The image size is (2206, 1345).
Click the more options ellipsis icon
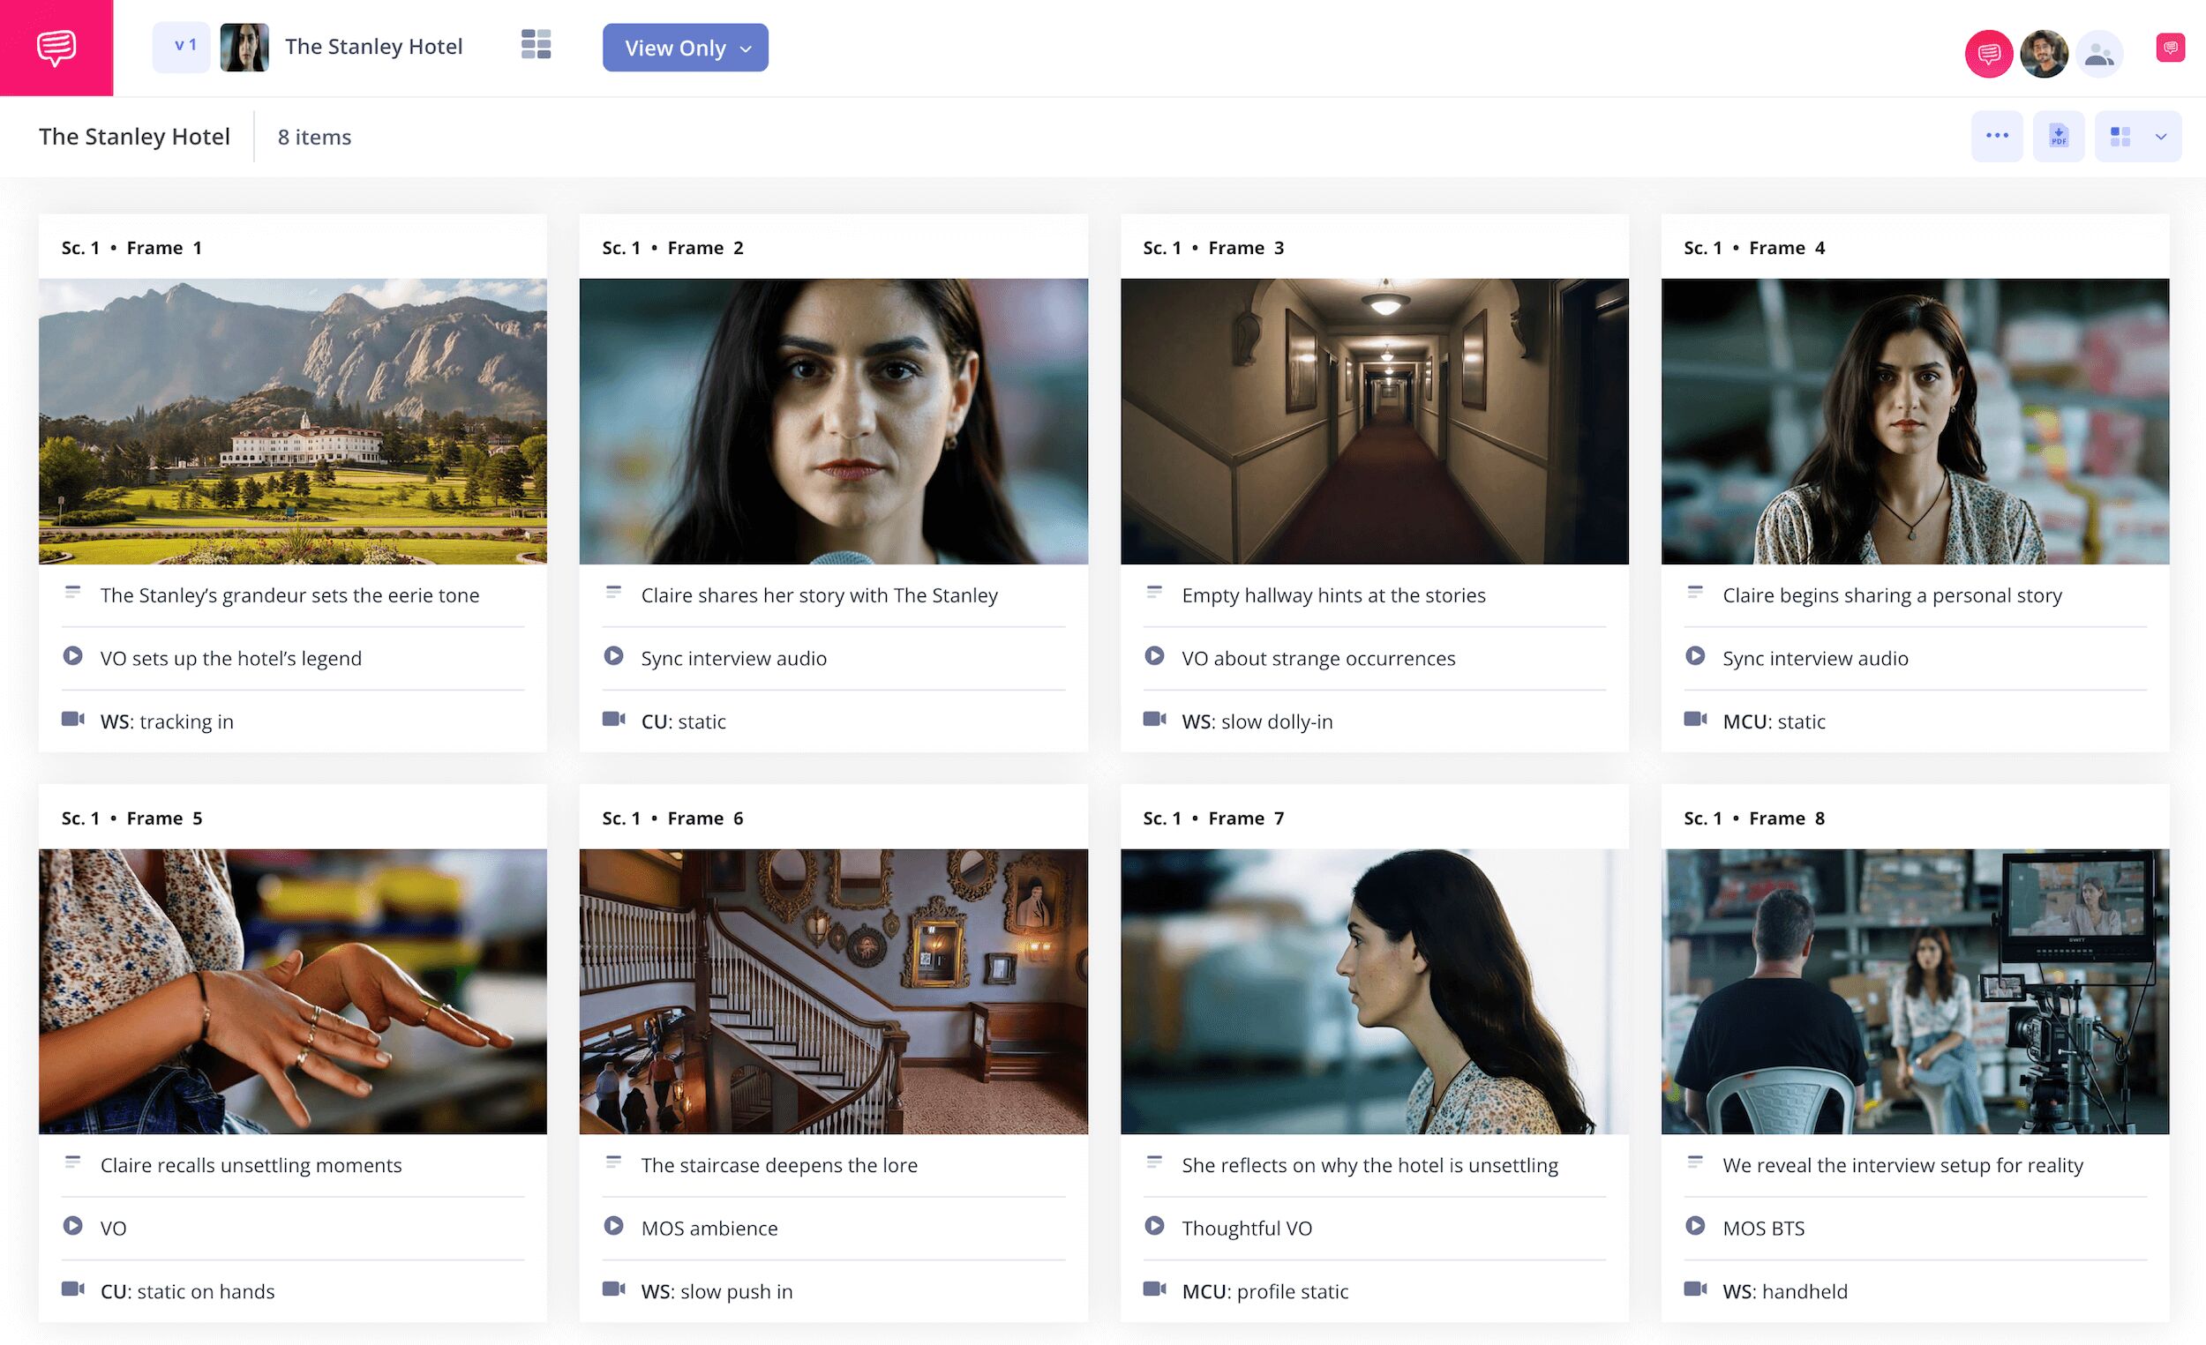(1997, 136)
